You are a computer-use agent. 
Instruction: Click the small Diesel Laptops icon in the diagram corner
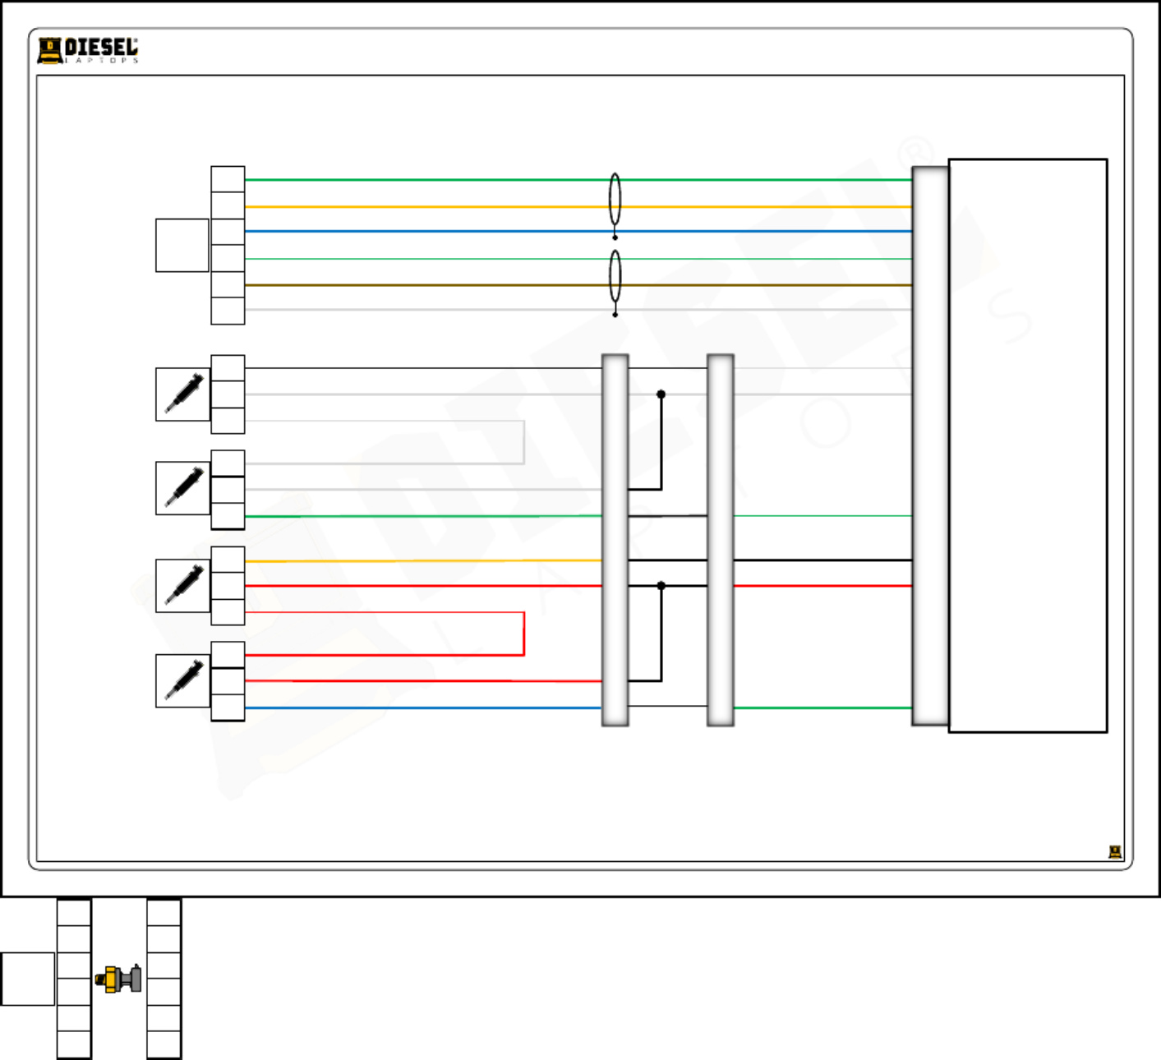[1115, 852]
